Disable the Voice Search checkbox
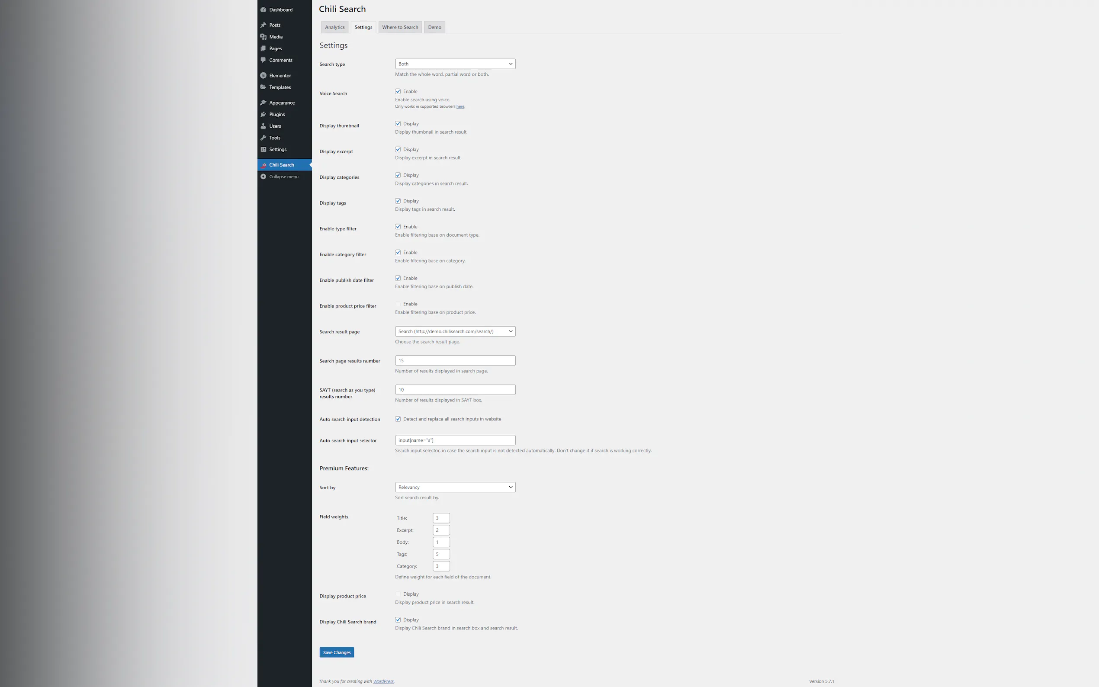1099x687 pixels. click(398, 91)
